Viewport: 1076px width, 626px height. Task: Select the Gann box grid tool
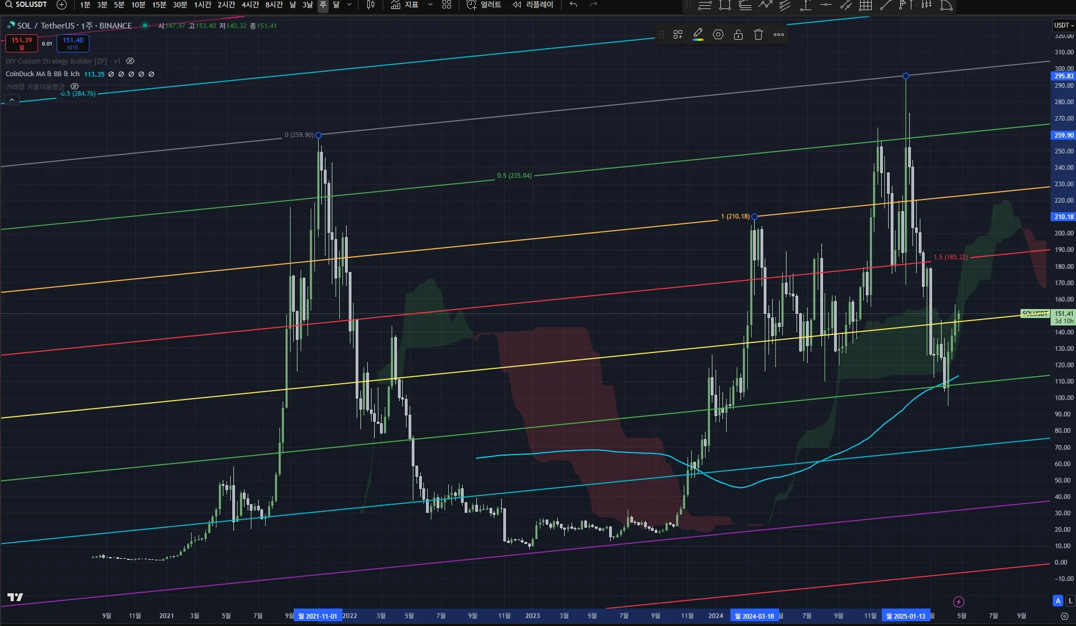pos(866,5)
